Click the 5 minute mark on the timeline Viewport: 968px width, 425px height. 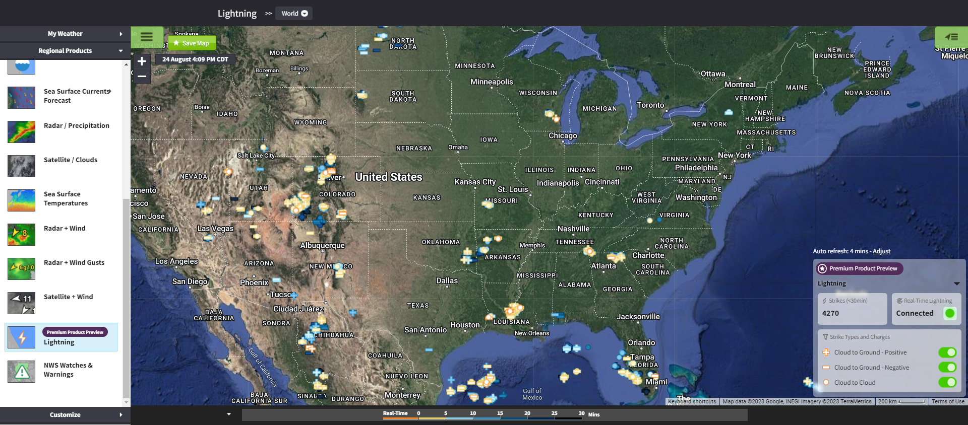click(446, 413)
